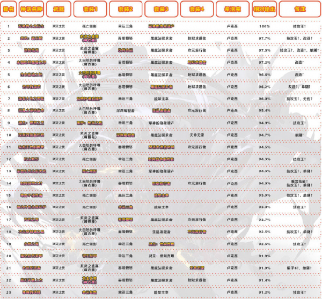
Task: Select 技攻玉↑, 无伤↑ remark in row 7
Action: pyautogui.click(x=299, y=99)
